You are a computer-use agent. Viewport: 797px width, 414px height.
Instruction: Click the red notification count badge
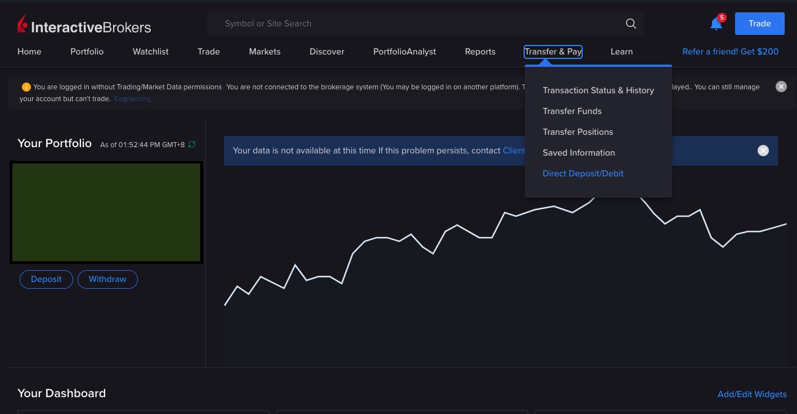[x=722, y=17]
